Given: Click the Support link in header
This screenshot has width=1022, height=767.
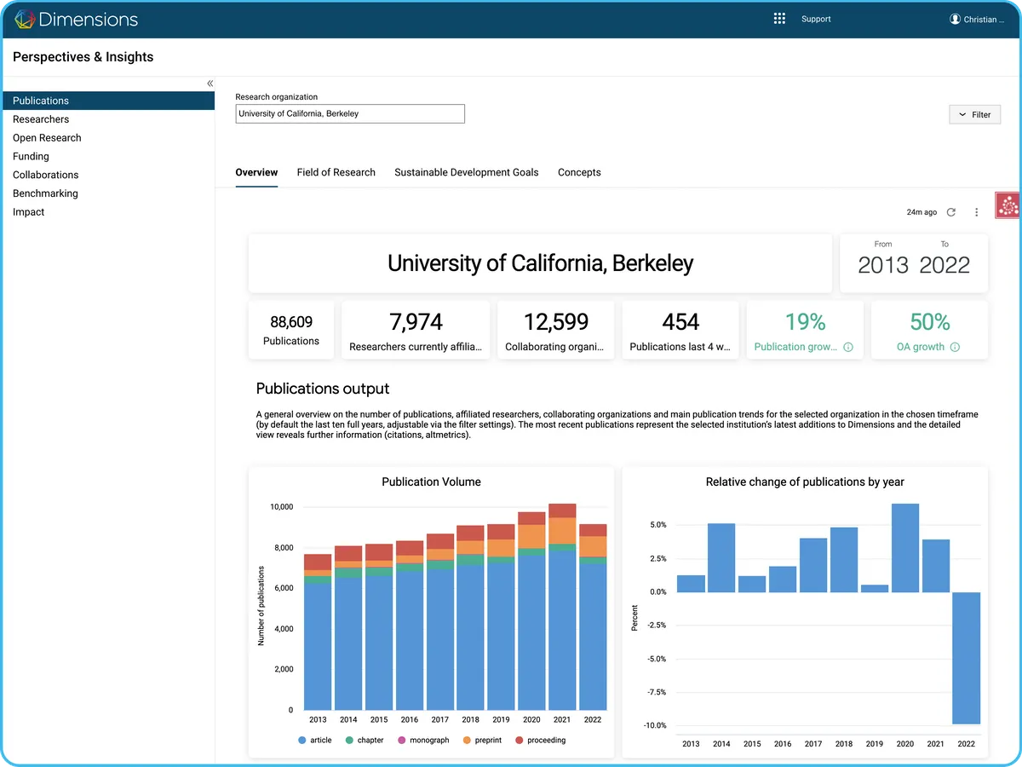Looking at the screenshot, I should pos(815,20).
